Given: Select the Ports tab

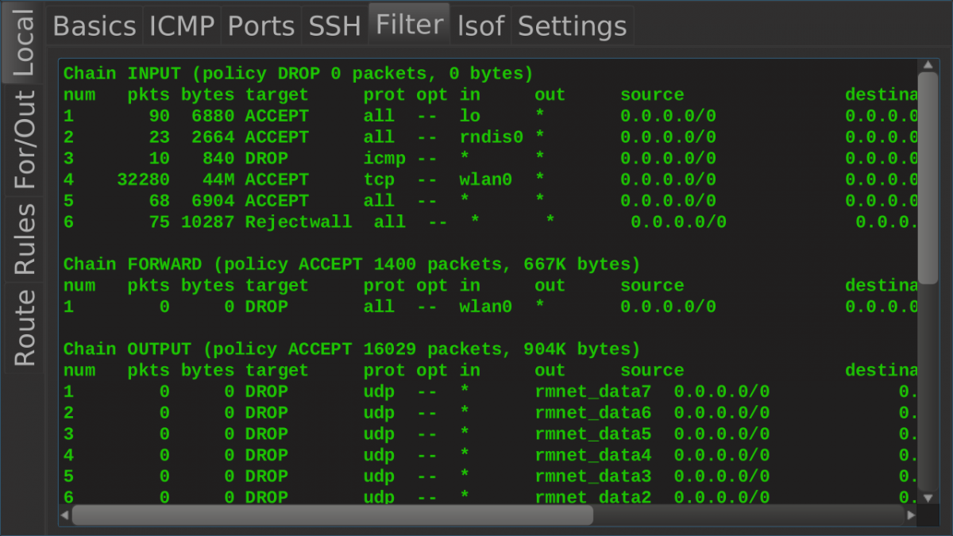Looking at the screenshot, I should click(260, 25).
